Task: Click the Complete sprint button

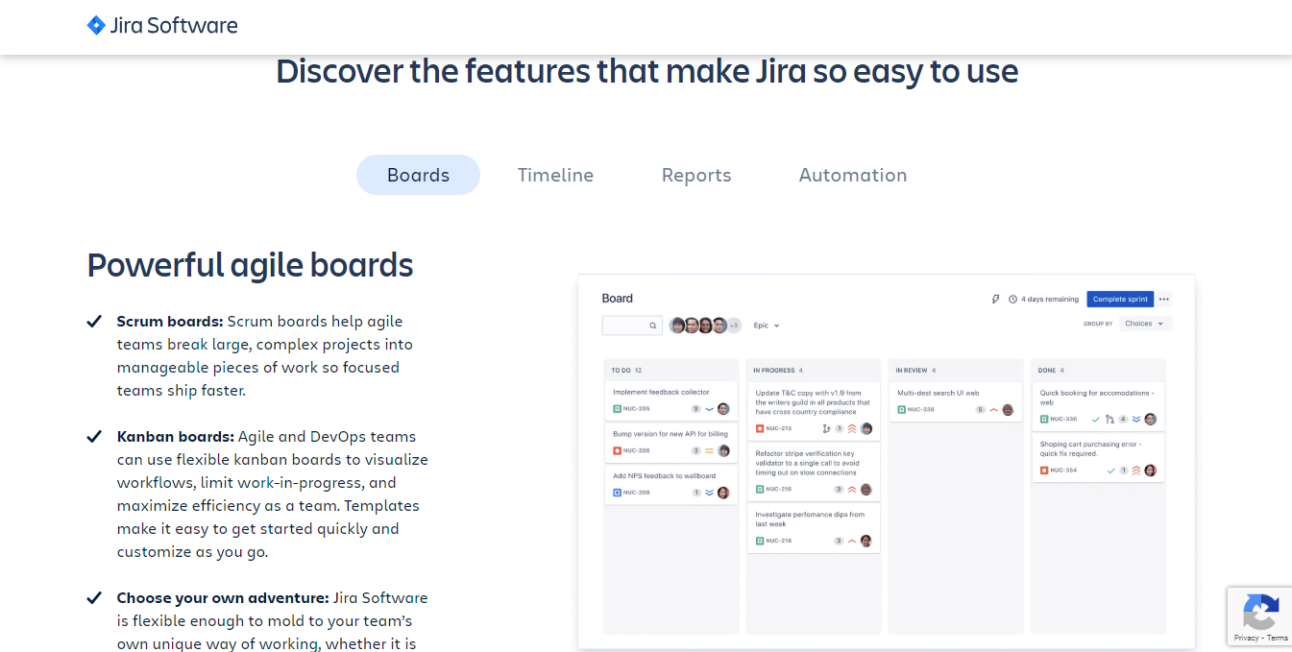Action: click(1120, 299)
